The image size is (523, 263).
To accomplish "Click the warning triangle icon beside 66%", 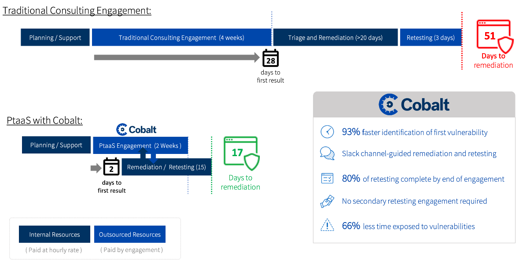I will click(327, 226).
